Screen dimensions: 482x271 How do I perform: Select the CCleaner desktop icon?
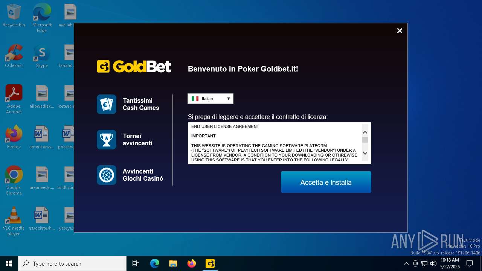(x=14, y=56)
